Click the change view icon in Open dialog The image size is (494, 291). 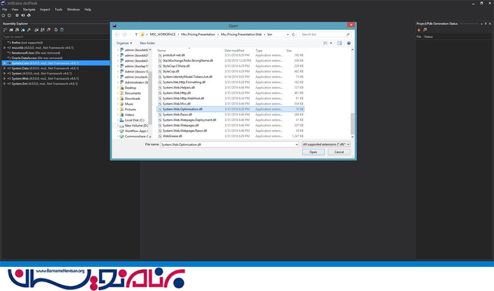pos(326,43)
